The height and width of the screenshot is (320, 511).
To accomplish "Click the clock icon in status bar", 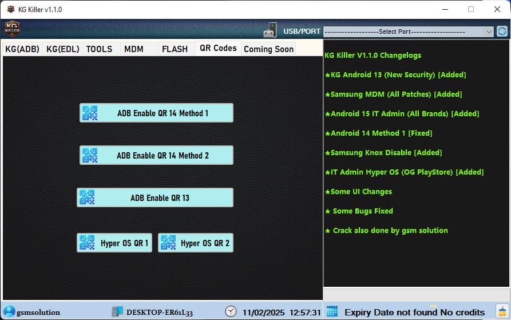I will (231, 311).
